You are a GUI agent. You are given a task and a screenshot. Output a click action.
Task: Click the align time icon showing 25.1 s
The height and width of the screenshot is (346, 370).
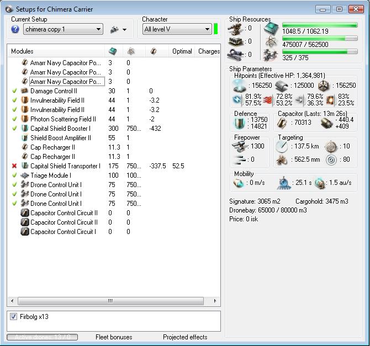click(283, 183)
